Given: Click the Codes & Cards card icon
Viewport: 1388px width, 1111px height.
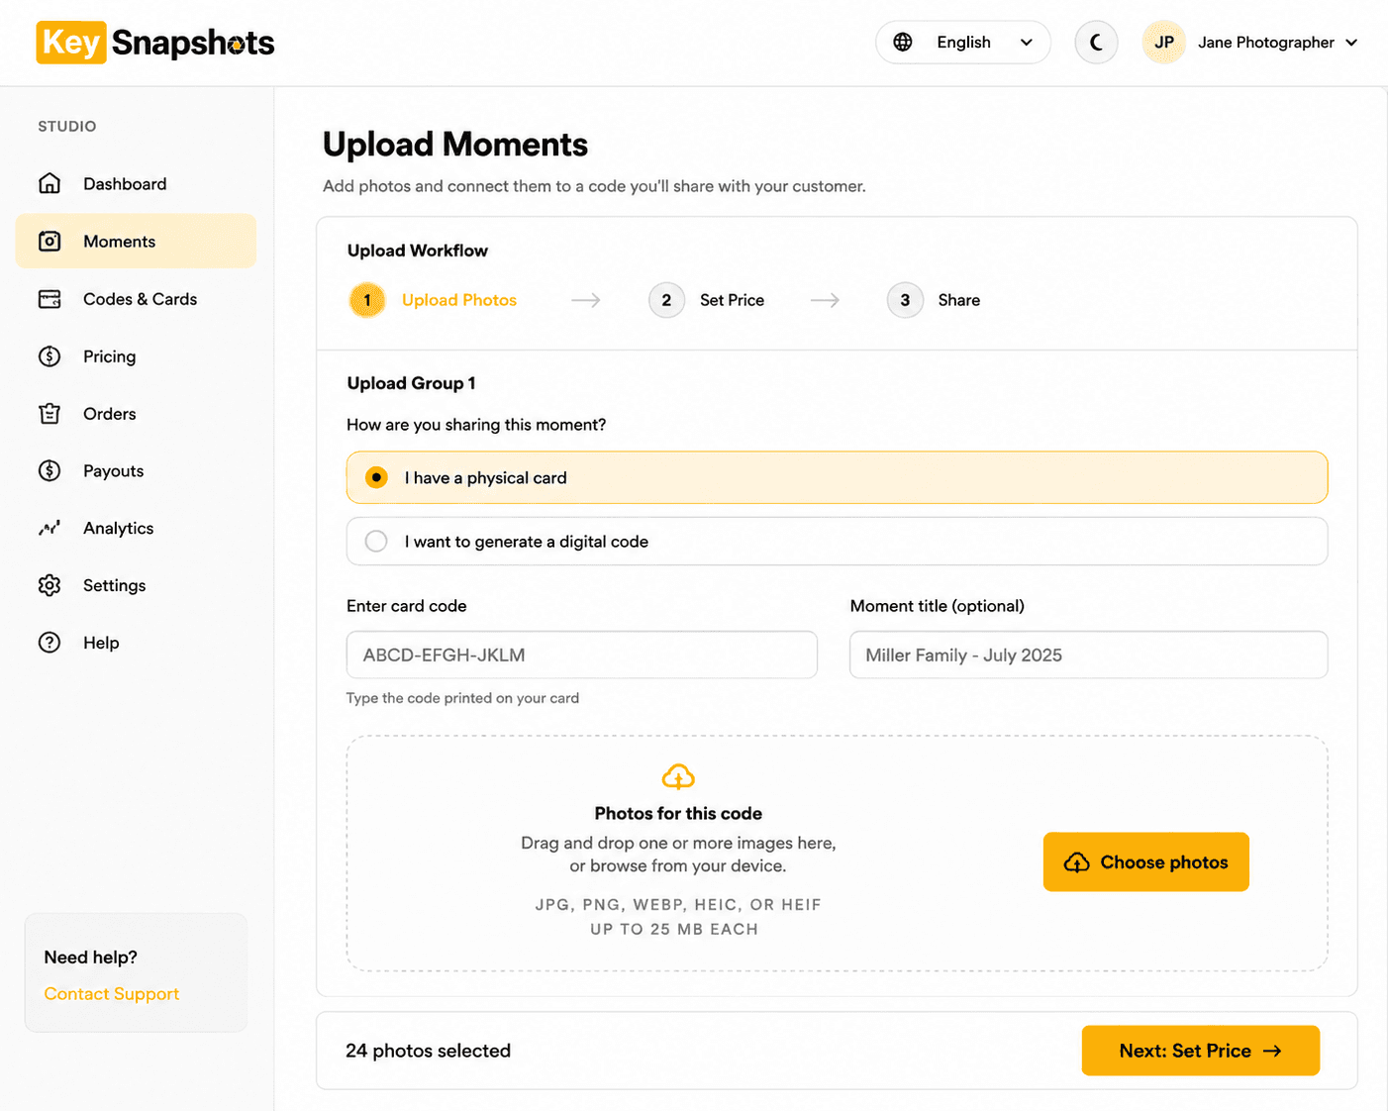Looking at the screenshot, I should [x=50, y=299].
